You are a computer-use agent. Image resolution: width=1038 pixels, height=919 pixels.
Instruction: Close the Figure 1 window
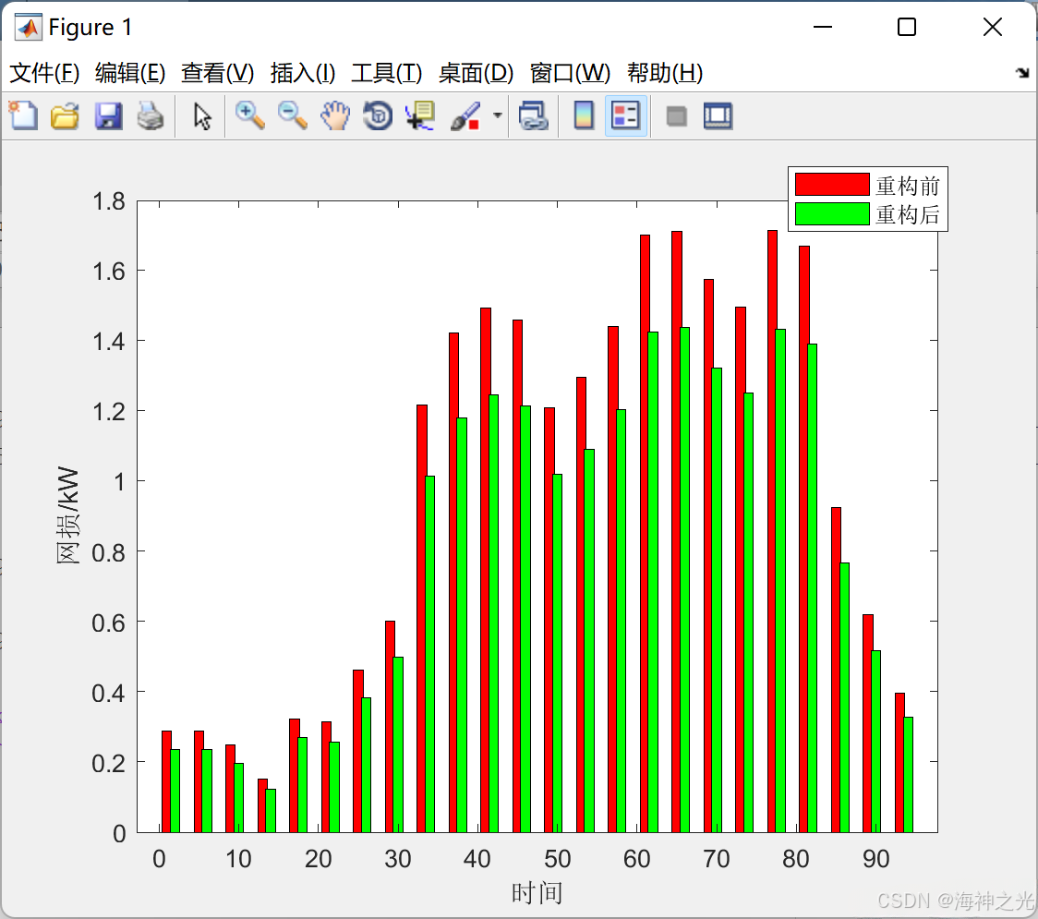(x=993, y=27)
